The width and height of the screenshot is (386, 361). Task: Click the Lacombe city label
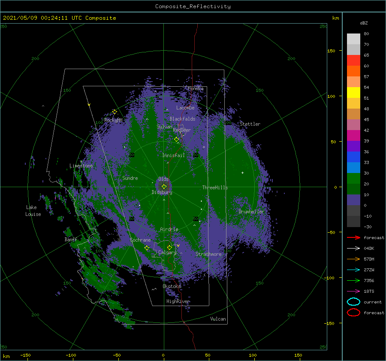tap(185, 108)
